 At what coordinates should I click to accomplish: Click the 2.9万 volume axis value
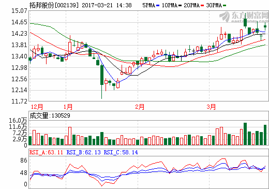[20, 139]
